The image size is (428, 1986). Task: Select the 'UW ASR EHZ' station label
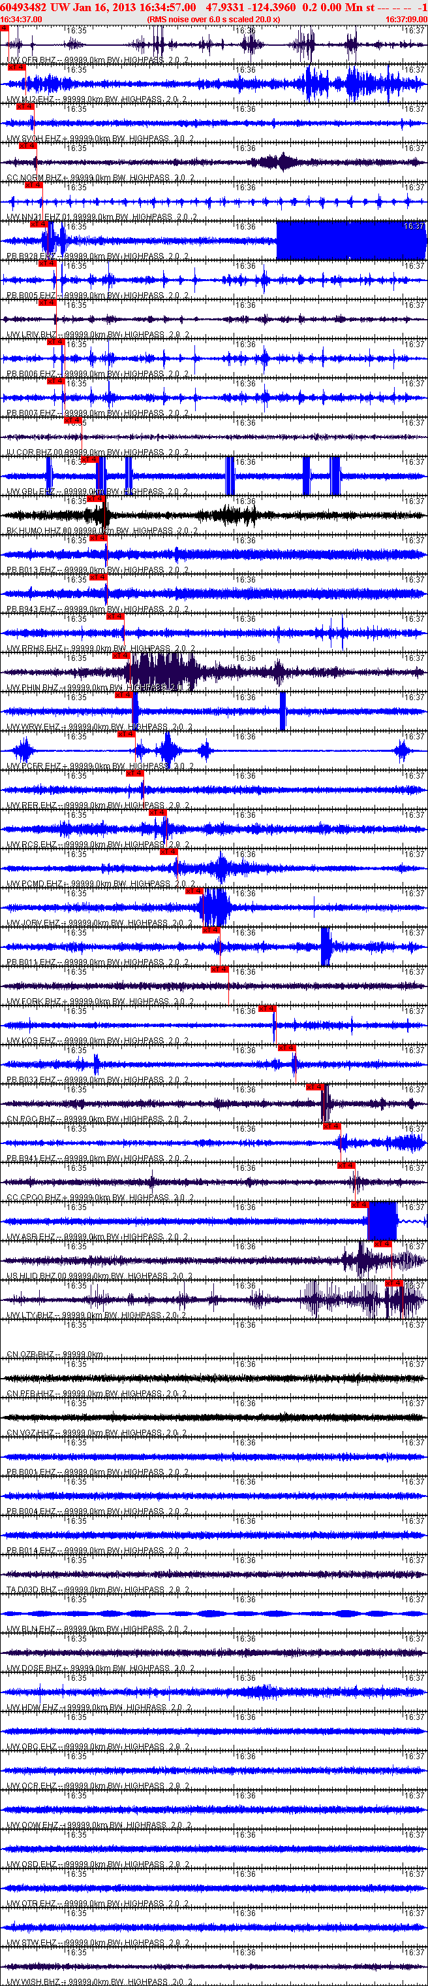(x=31, y=1237)
